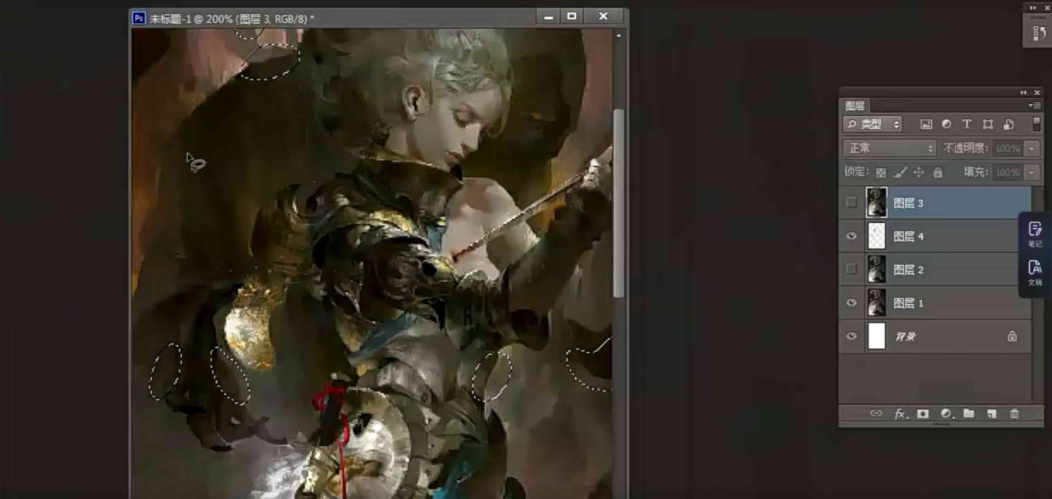Viewport: 1052px width, 499px height.
Task: Create a new layer
Action: (991, 414)
